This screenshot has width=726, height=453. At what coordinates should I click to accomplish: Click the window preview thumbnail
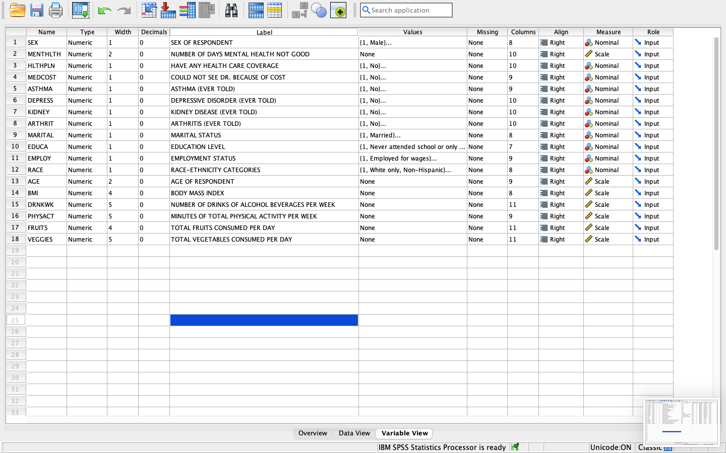coord(682,422)
